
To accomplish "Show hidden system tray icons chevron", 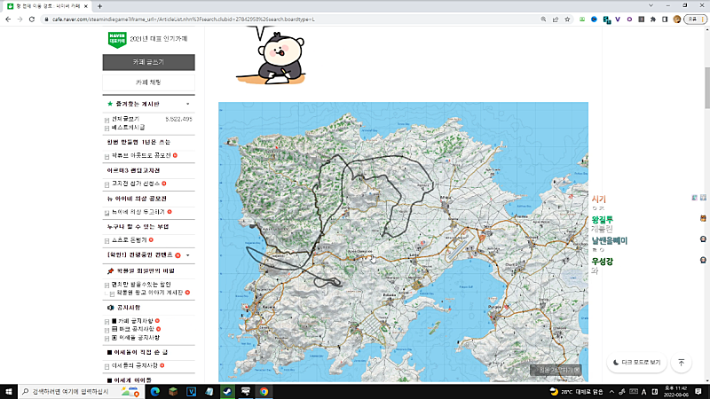I will pyautogui.click(x=611, y=392).
